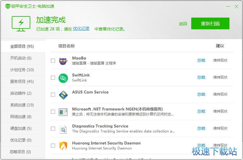The width and height of the screenshot is (243, 160).
Task: Click 维持现状 for Diagnostics Tracking Service
Action: 220,128
